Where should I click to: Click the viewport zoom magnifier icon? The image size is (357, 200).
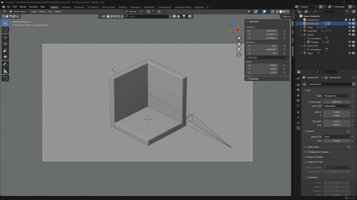tap(239, 38)
